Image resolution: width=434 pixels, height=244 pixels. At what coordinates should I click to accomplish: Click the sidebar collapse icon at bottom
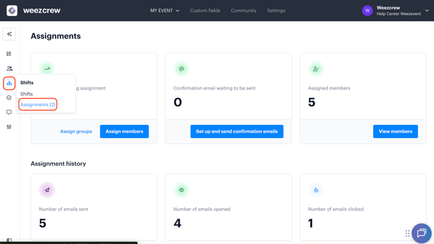pos(9,240)
